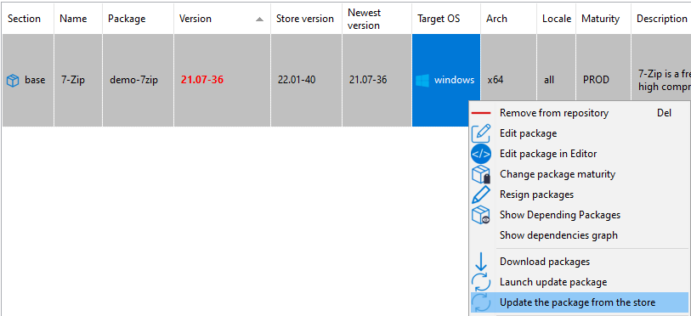
Task: Click the code icon for Edit package in Editor
Action: click(x=481, y=154)
